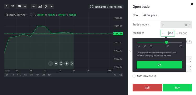Open the 1D interval dropdown

point(22,7)
